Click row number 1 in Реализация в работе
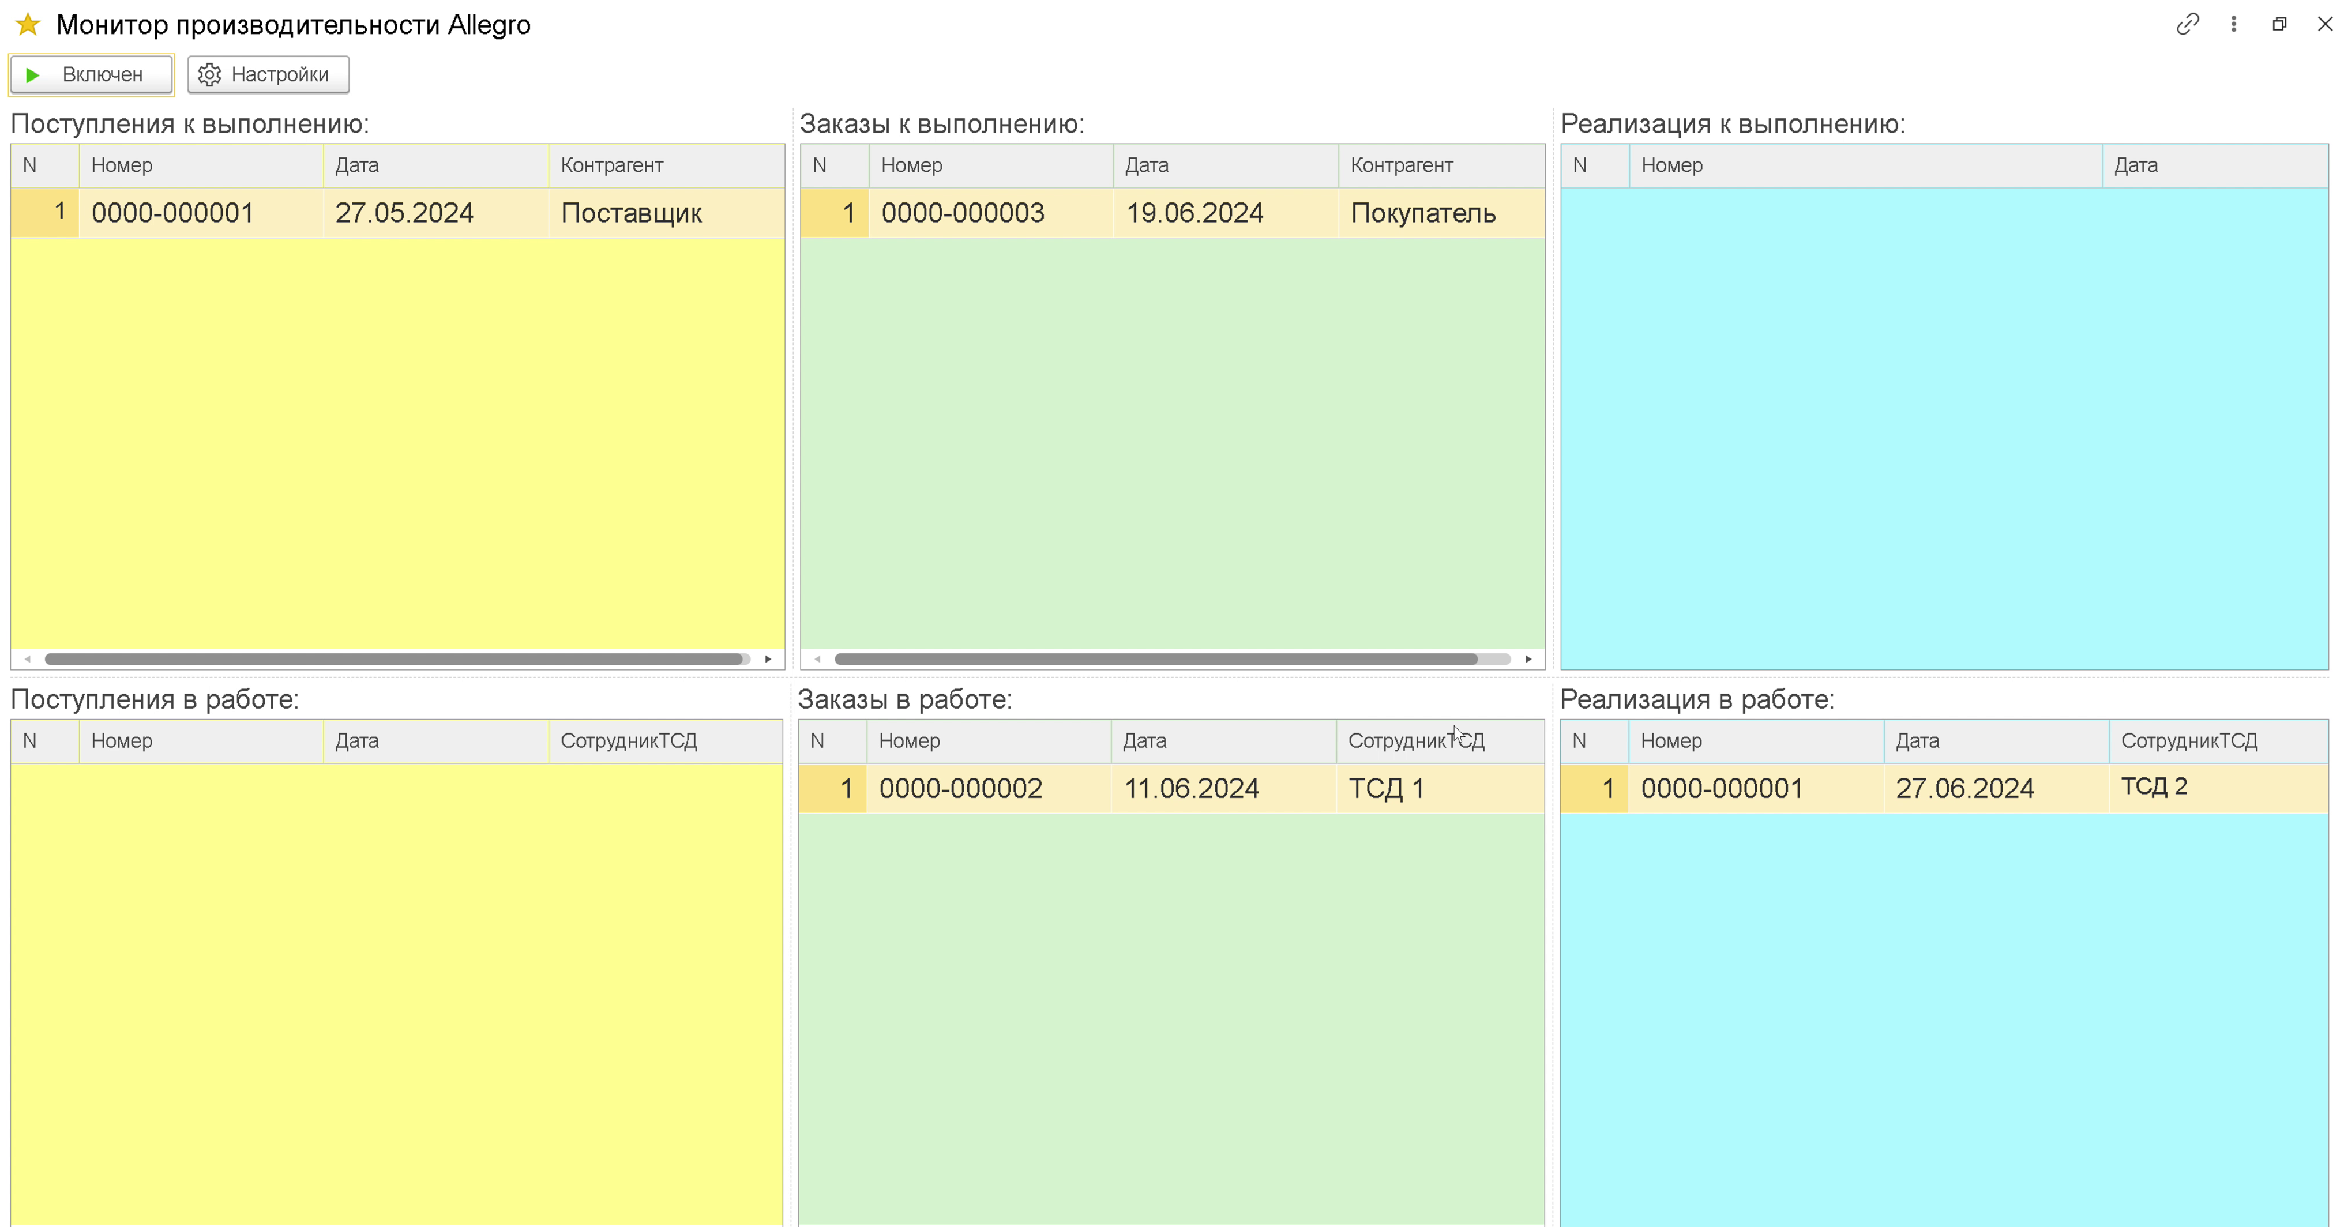The image size is (2344, 1227). (1595, 788)
